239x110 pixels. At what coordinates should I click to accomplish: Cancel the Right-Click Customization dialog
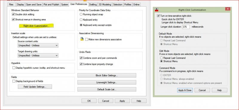202,90
